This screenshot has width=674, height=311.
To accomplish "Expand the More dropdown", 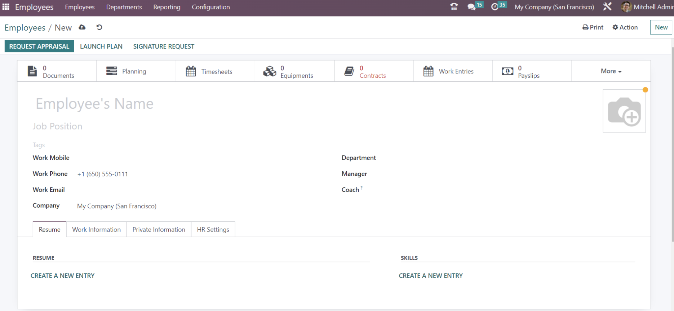I will [611, 71].
